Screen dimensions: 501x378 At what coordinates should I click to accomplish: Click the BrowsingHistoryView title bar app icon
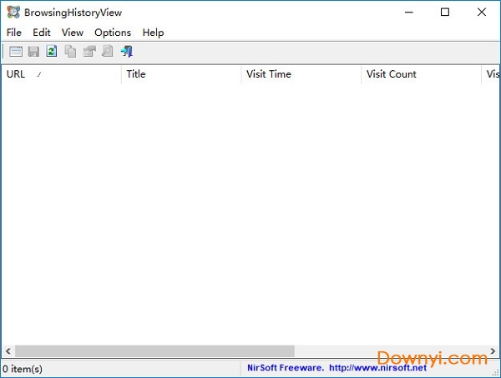click(13, 13)
